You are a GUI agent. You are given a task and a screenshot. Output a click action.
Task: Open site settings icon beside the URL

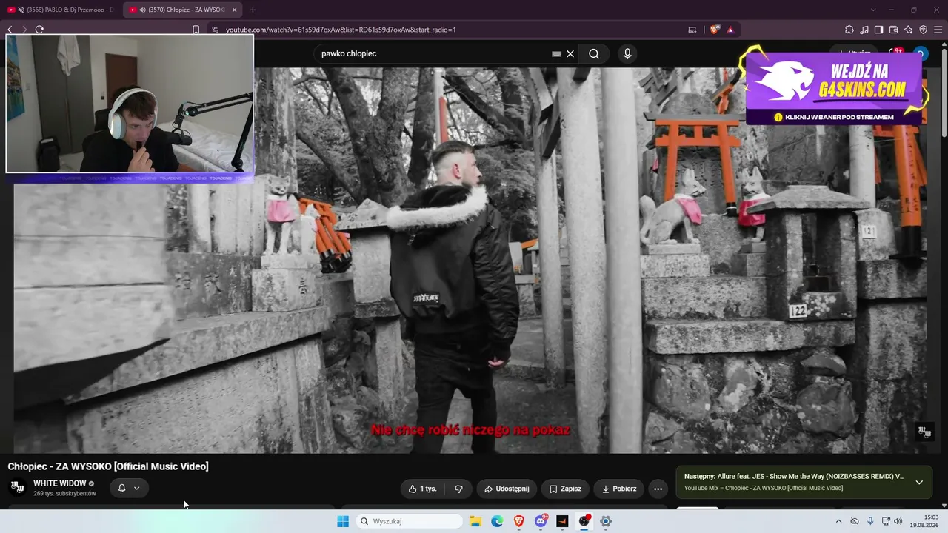[215, 30]
